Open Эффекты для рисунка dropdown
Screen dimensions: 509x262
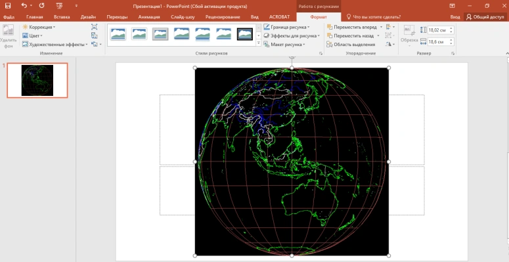click(292, 35)
